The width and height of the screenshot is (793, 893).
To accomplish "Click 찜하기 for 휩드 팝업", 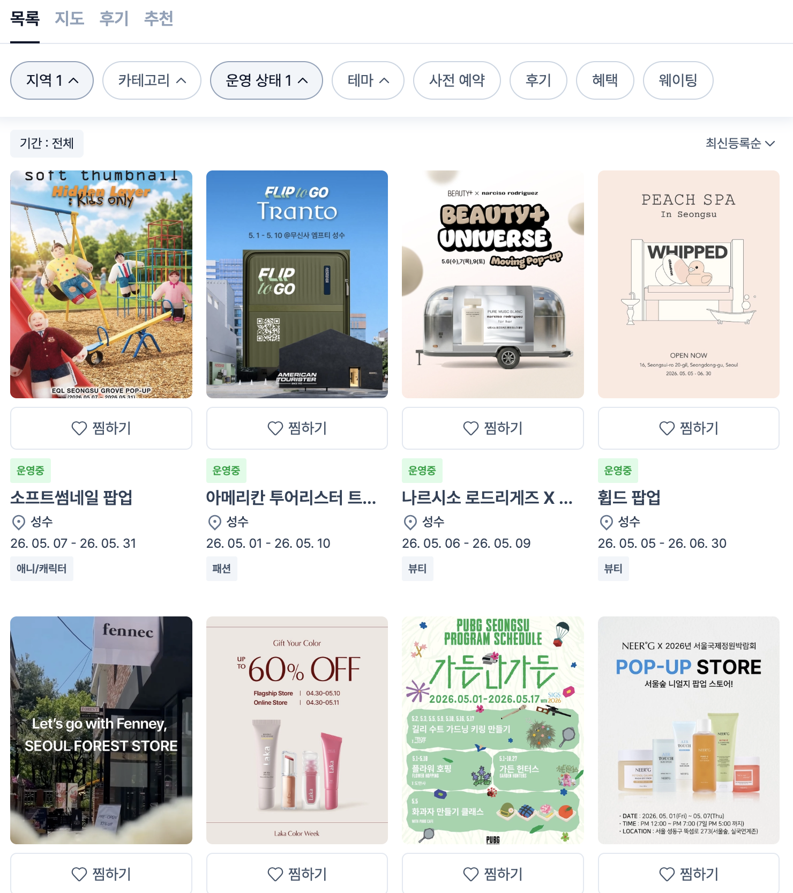I will point(689,428).
